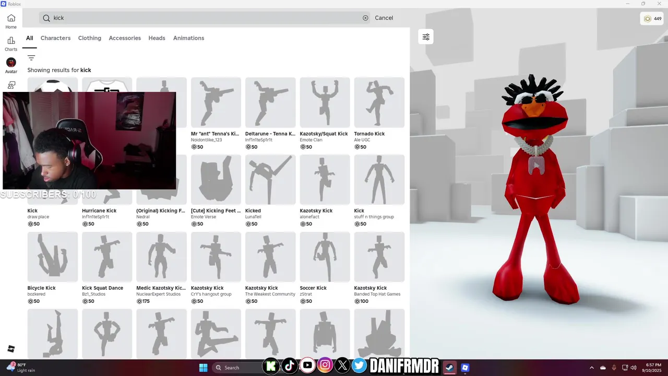This screenshot has width=668, height=376.
Task: Select the Tornado Kick thumbnail
Action: point(379,102)
